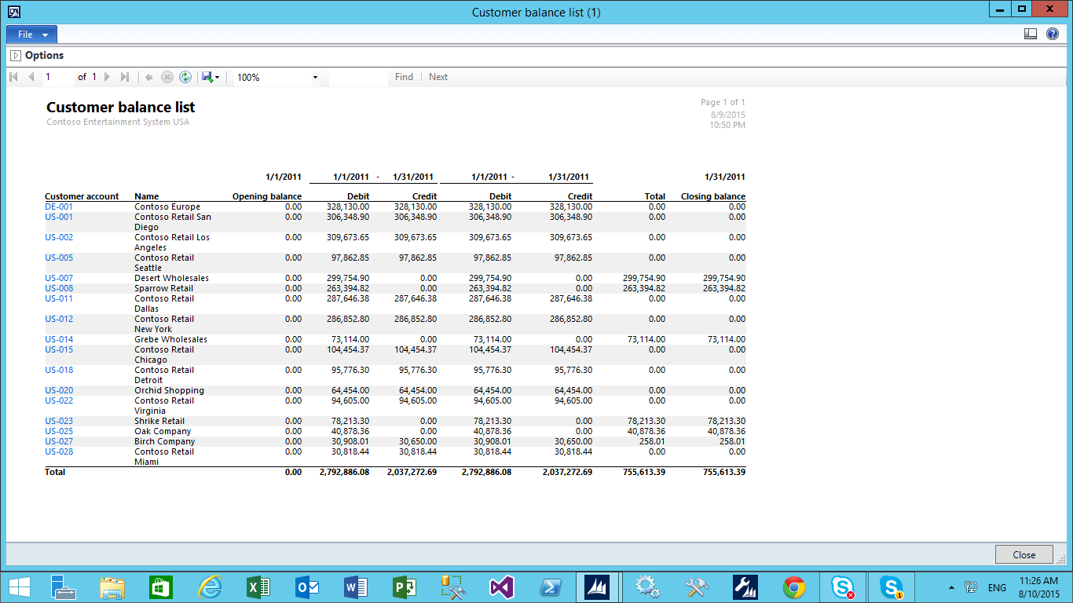
Task: Go to next report page
Action: pyautogui.click(x=108, y=77)
